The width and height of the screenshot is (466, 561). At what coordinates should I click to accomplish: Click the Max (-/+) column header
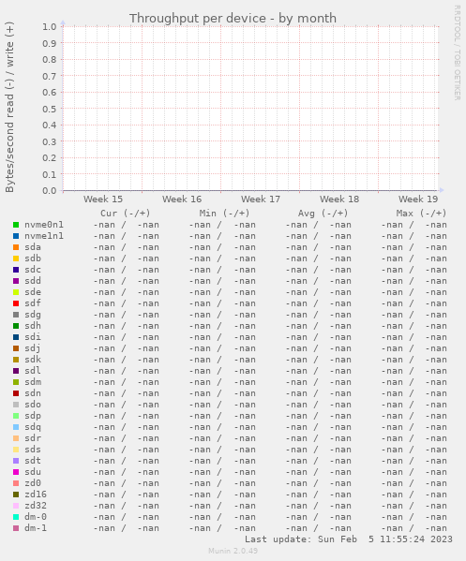(422, 214)
